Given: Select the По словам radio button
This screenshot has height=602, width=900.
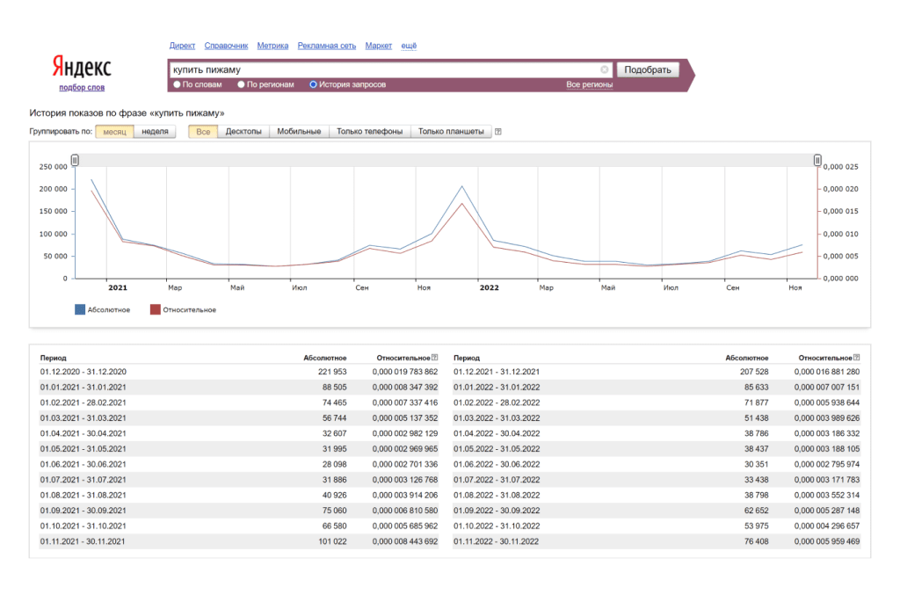Looking at the screenshot, I should tap(177, 85).
